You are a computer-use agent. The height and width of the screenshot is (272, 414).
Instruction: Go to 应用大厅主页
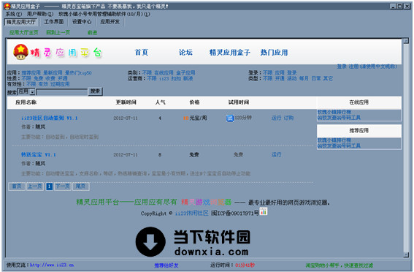click(24, 32)
